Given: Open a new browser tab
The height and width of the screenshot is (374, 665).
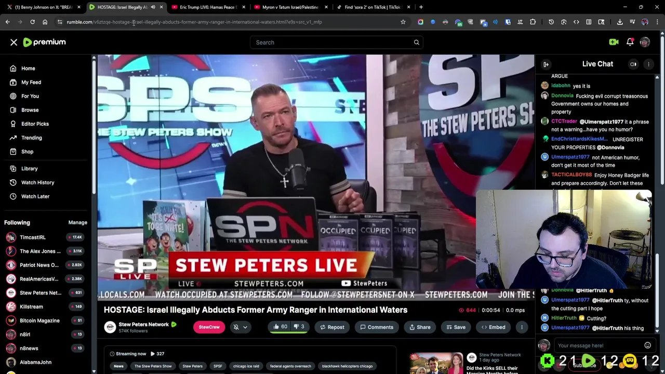Looking at the screenshot, I should click(x=421, y=7).
